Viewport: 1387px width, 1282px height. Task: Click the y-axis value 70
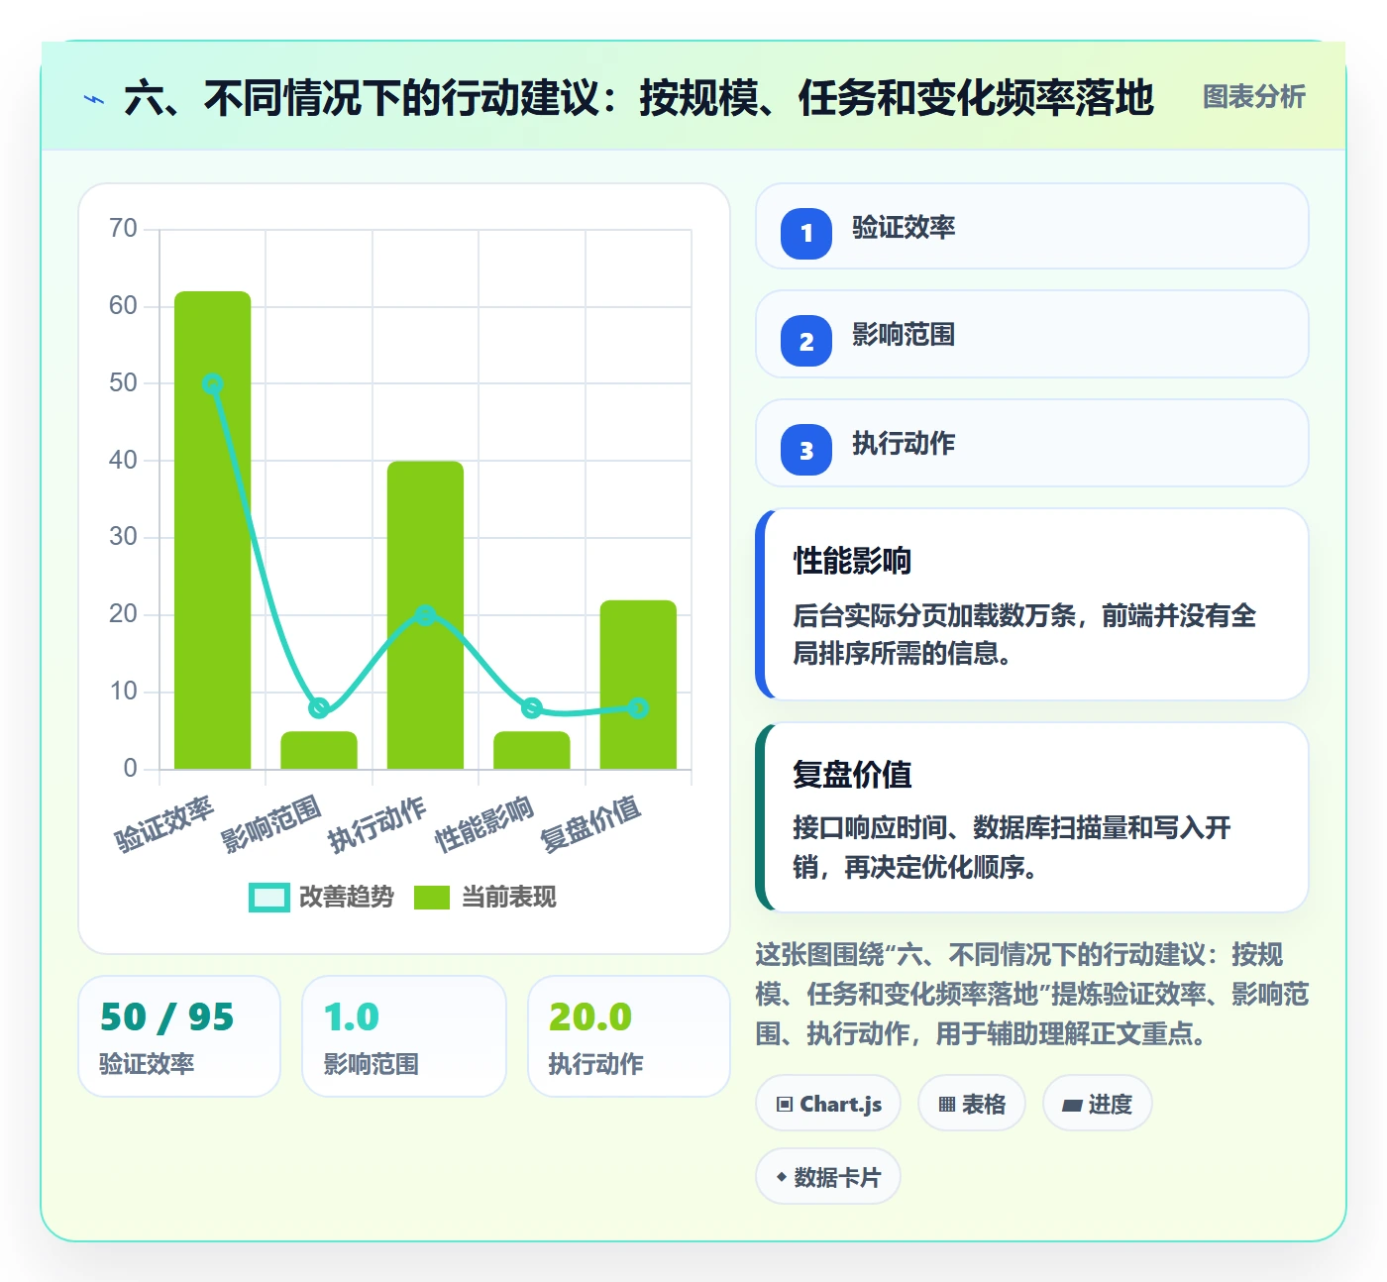(x=124, y=229)
